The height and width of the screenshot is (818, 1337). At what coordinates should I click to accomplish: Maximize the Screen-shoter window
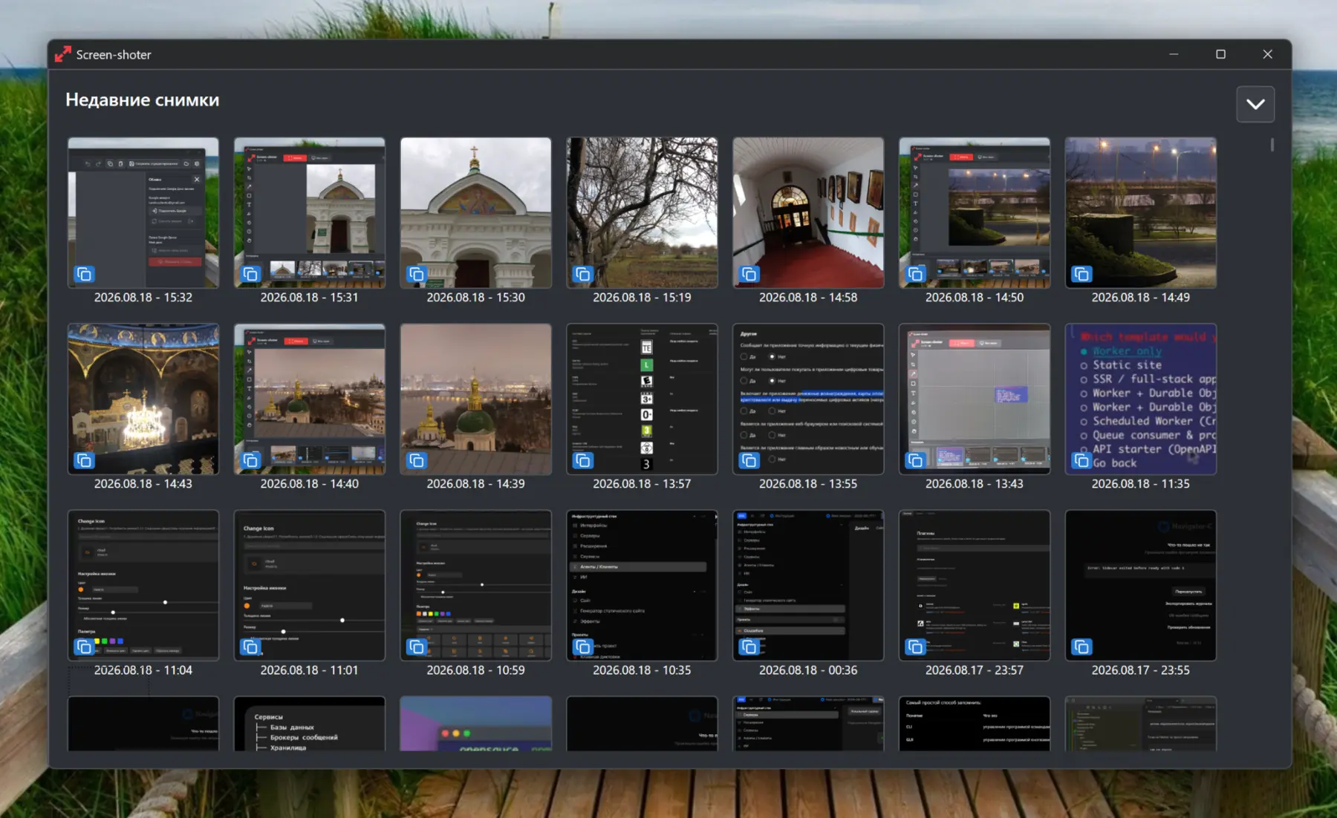[1220, 54]
